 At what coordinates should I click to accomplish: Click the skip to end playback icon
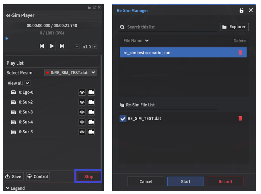62,47
